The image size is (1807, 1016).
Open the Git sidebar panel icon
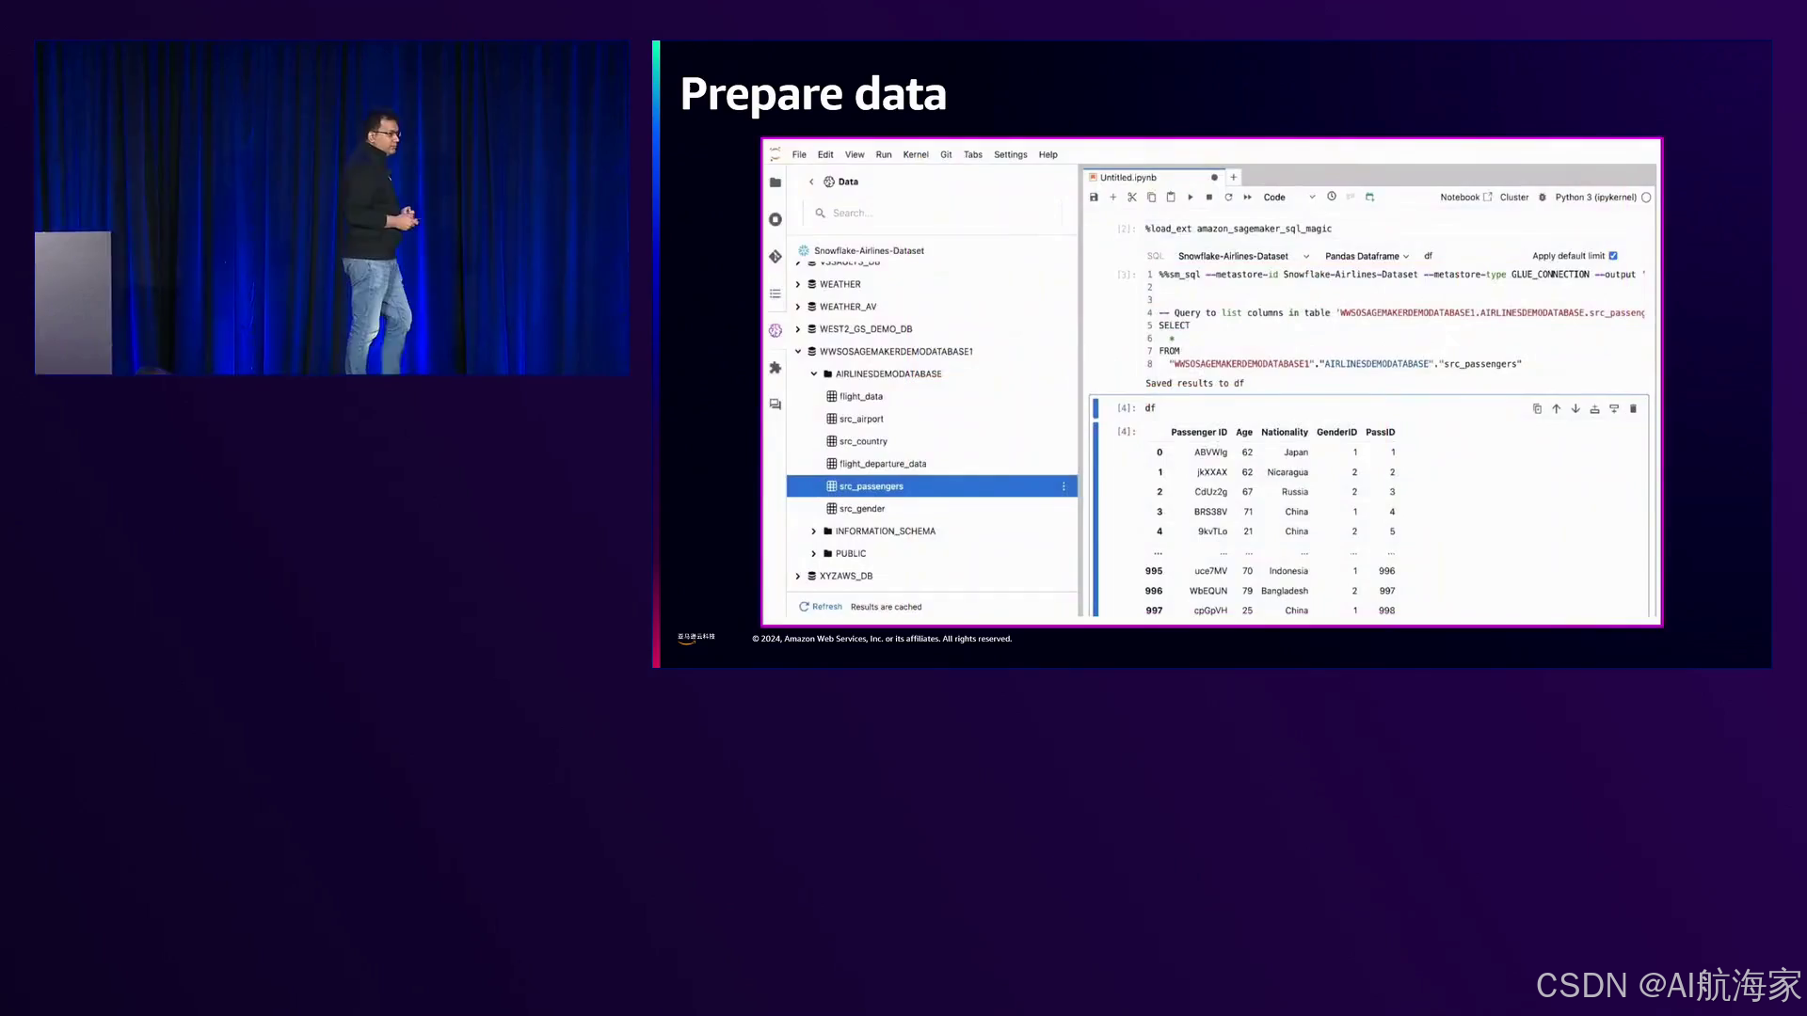tap(775, 257)
